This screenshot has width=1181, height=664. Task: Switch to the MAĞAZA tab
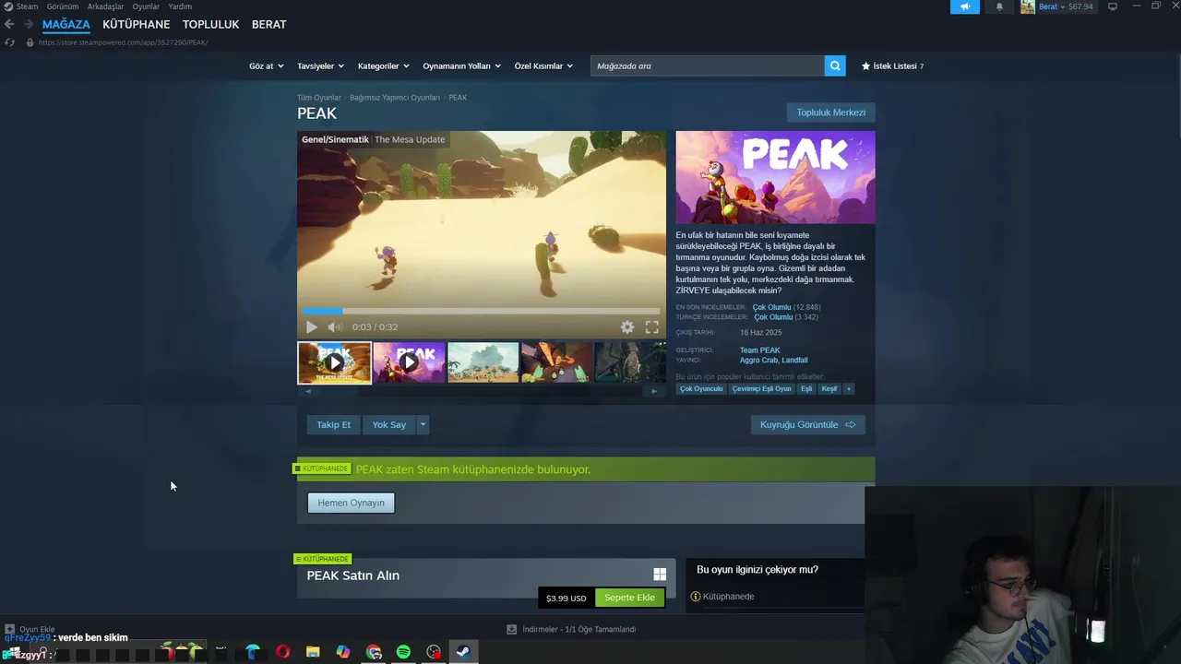coord(66,24)
